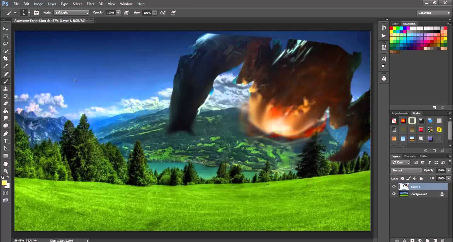
Task: Click the foreground color swatch
Action: 4,183
